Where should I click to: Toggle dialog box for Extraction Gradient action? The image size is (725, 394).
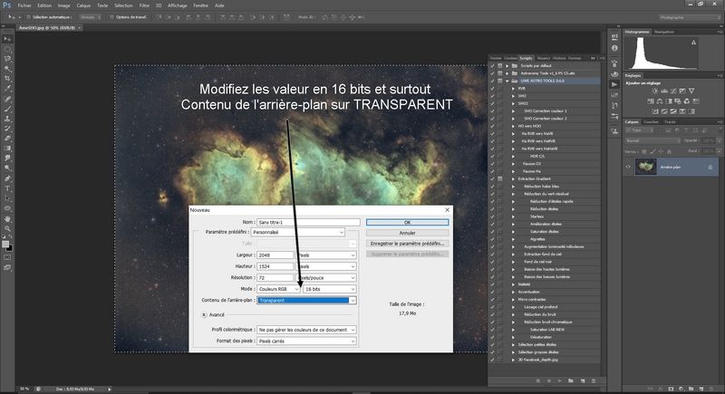[x=500, y=178]
